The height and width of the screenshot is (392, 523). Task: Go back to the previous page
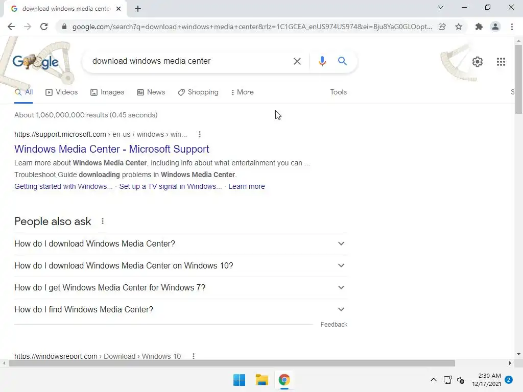[x=11, y=27]
